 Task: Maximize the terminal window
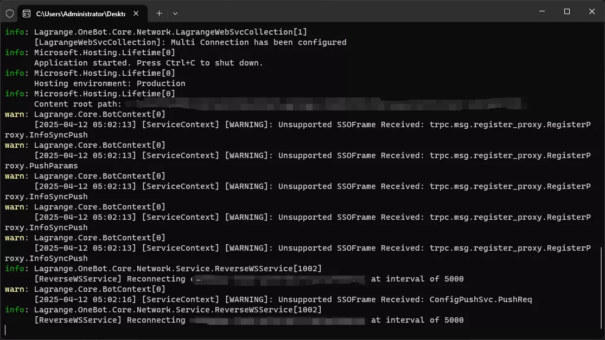tap(567, 11)
